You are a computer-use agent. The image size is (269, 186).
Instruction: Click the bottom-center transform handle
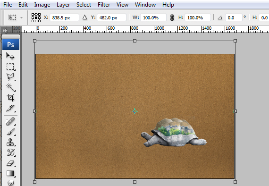pos(134,182)
